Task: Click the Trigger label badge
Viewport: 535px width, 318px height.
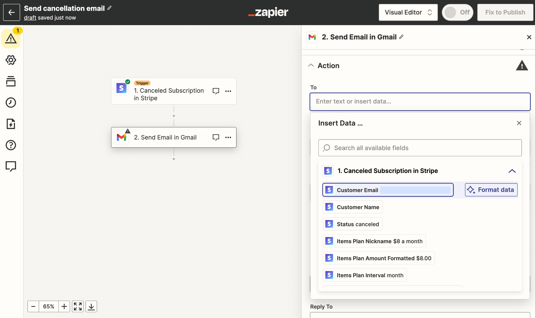Action: [x=142, y=83]
